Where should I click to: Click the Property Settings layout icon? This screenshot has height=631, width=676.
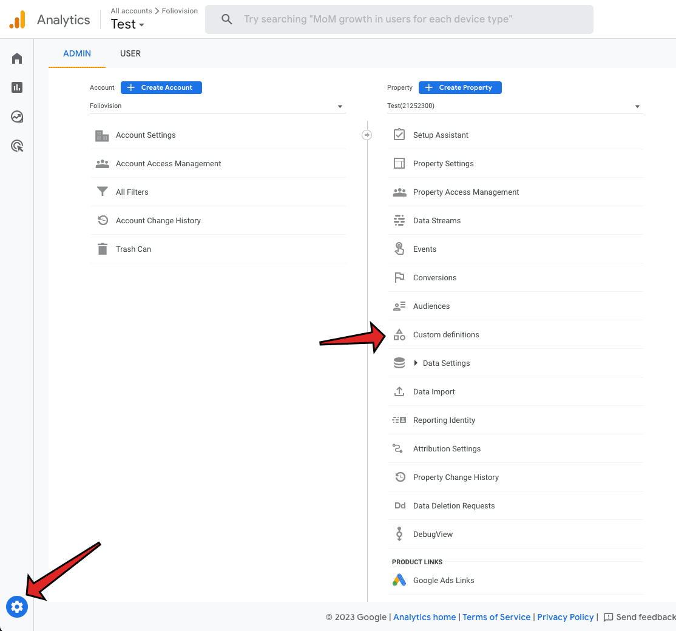(x=399, y=163)
